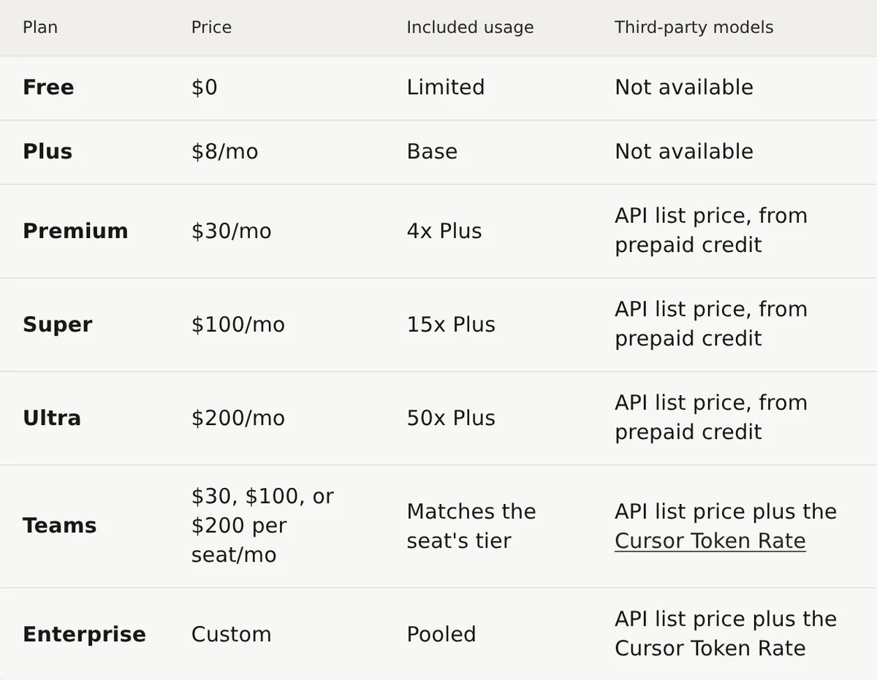The image size is (877, 680).
Task: Click the Plan column header
Action: pyautogui.click(x=40, y=28)
